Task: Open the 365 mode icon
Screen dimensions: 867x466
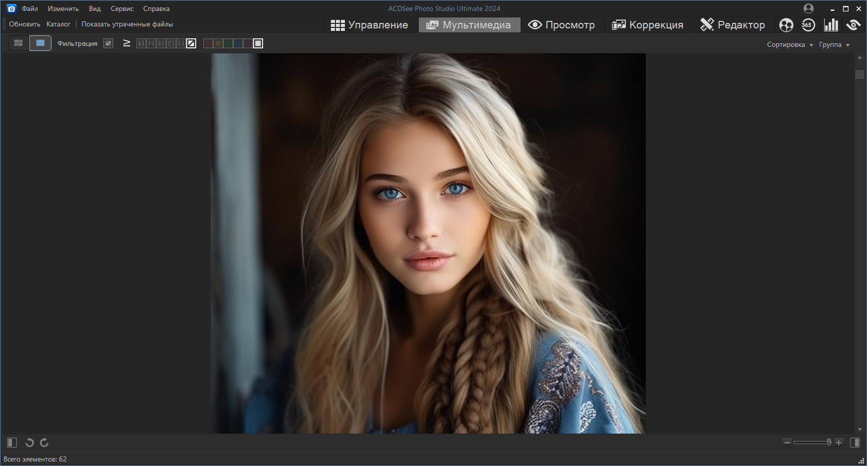Action: point(809,25)
